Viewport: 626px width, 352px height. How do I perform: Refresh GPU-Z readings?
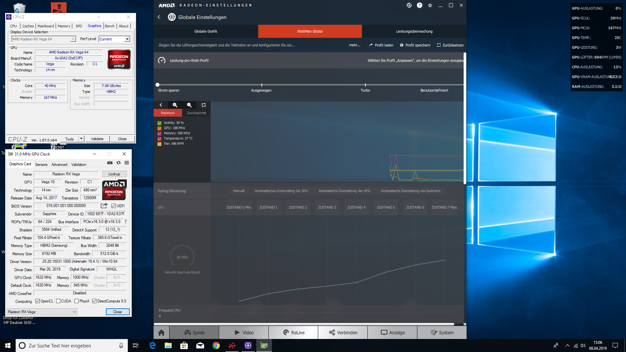click(119, 163)
